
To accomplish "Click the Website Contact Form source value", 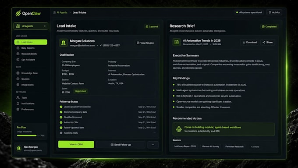I will 73,83.
